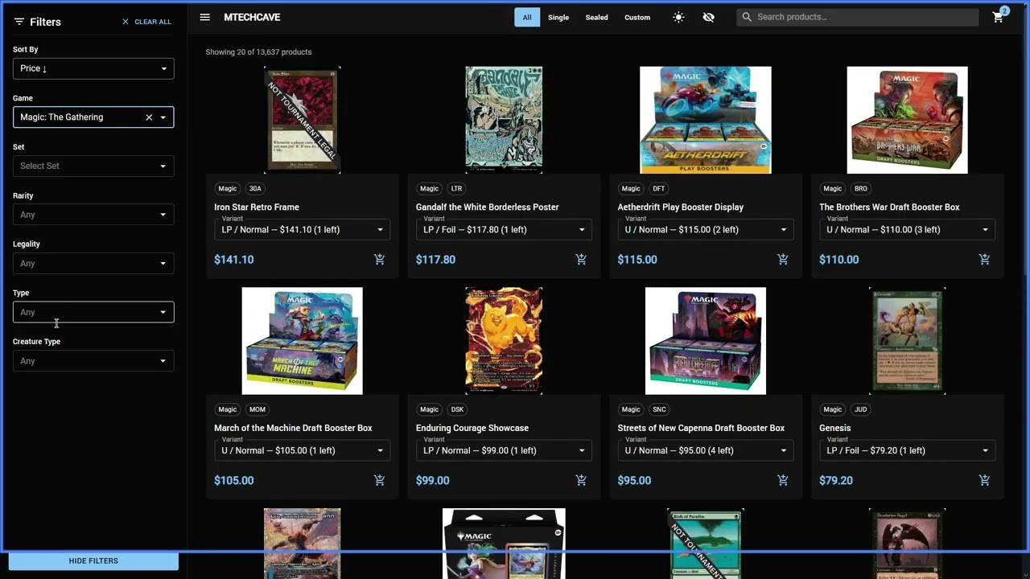Click the BRO set tag

pyautogui.click(x=860, y=189)
